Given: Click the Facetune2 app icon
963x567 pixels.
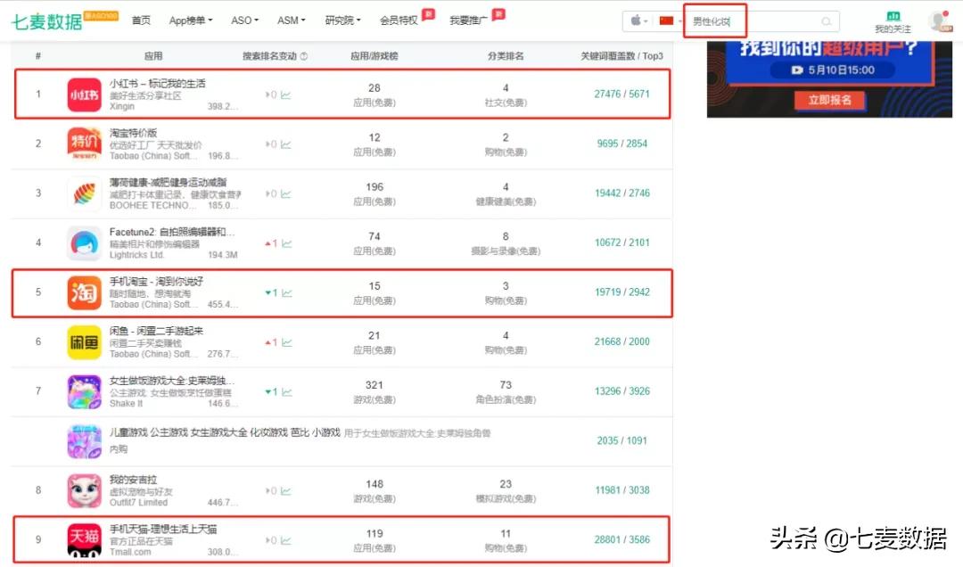Looking at the screenshot, I should click(x=83, y=242).
